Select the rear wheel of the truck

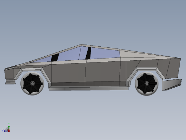pyautogui.click(x=147, y=84)
